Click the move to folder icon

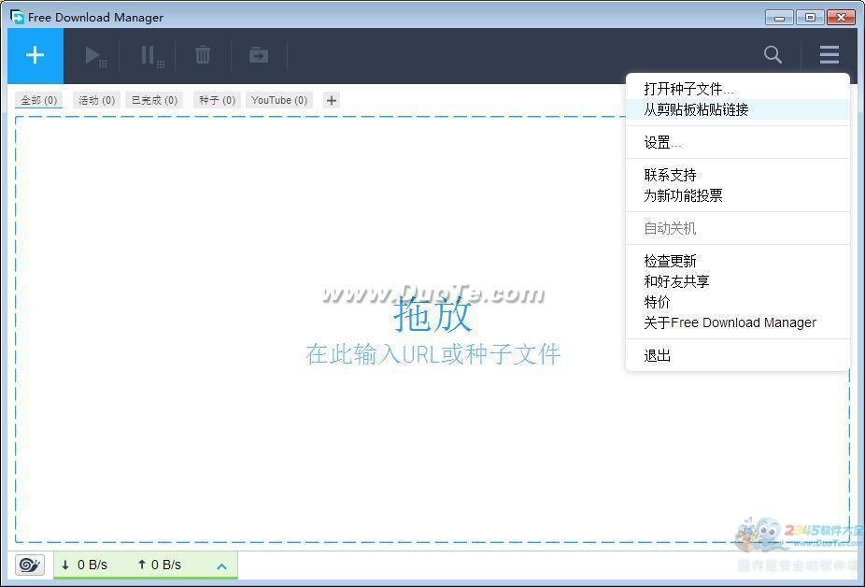click(x=259, y=56)
